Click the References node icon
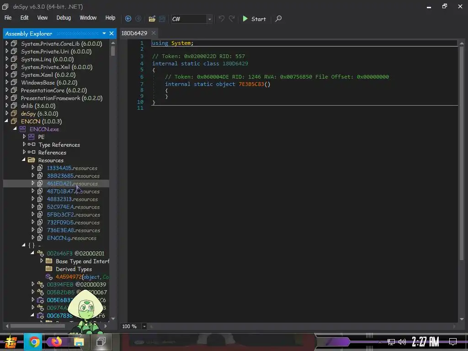Screen dimensions: 468x351 pos(32,152)
